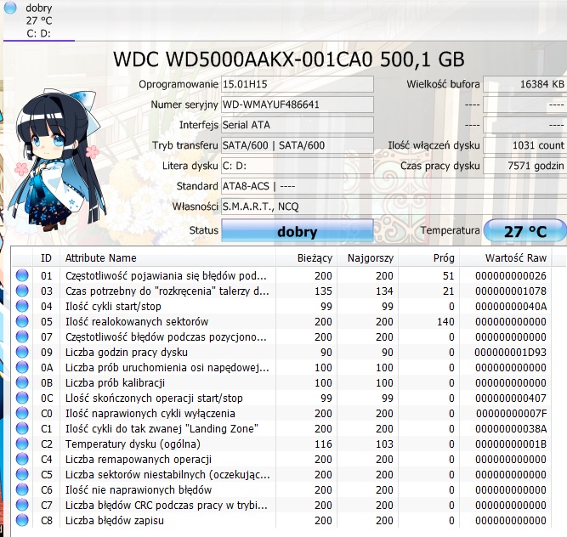Click the raw value 000000001D93
Image resolution: width=567 pixels, height=537 pixels.
click(511, 353)
